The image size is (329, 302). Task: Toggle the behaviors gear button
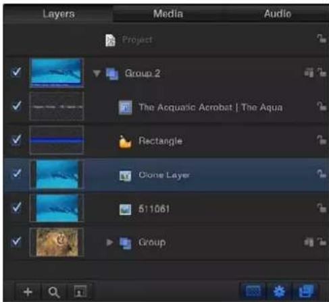click(x=279, y=291)
